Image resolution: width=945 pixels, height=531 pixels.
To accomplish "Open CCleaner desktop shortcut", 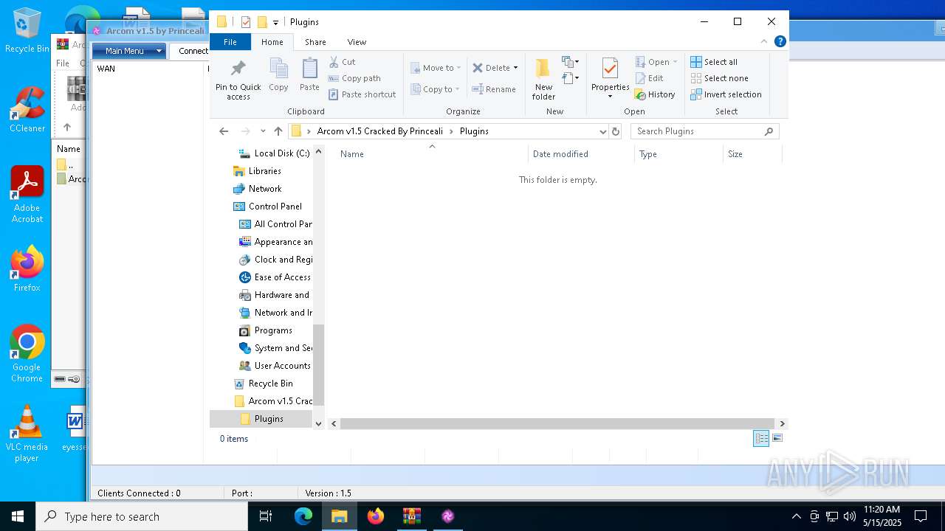I will (x=27, y=109).
